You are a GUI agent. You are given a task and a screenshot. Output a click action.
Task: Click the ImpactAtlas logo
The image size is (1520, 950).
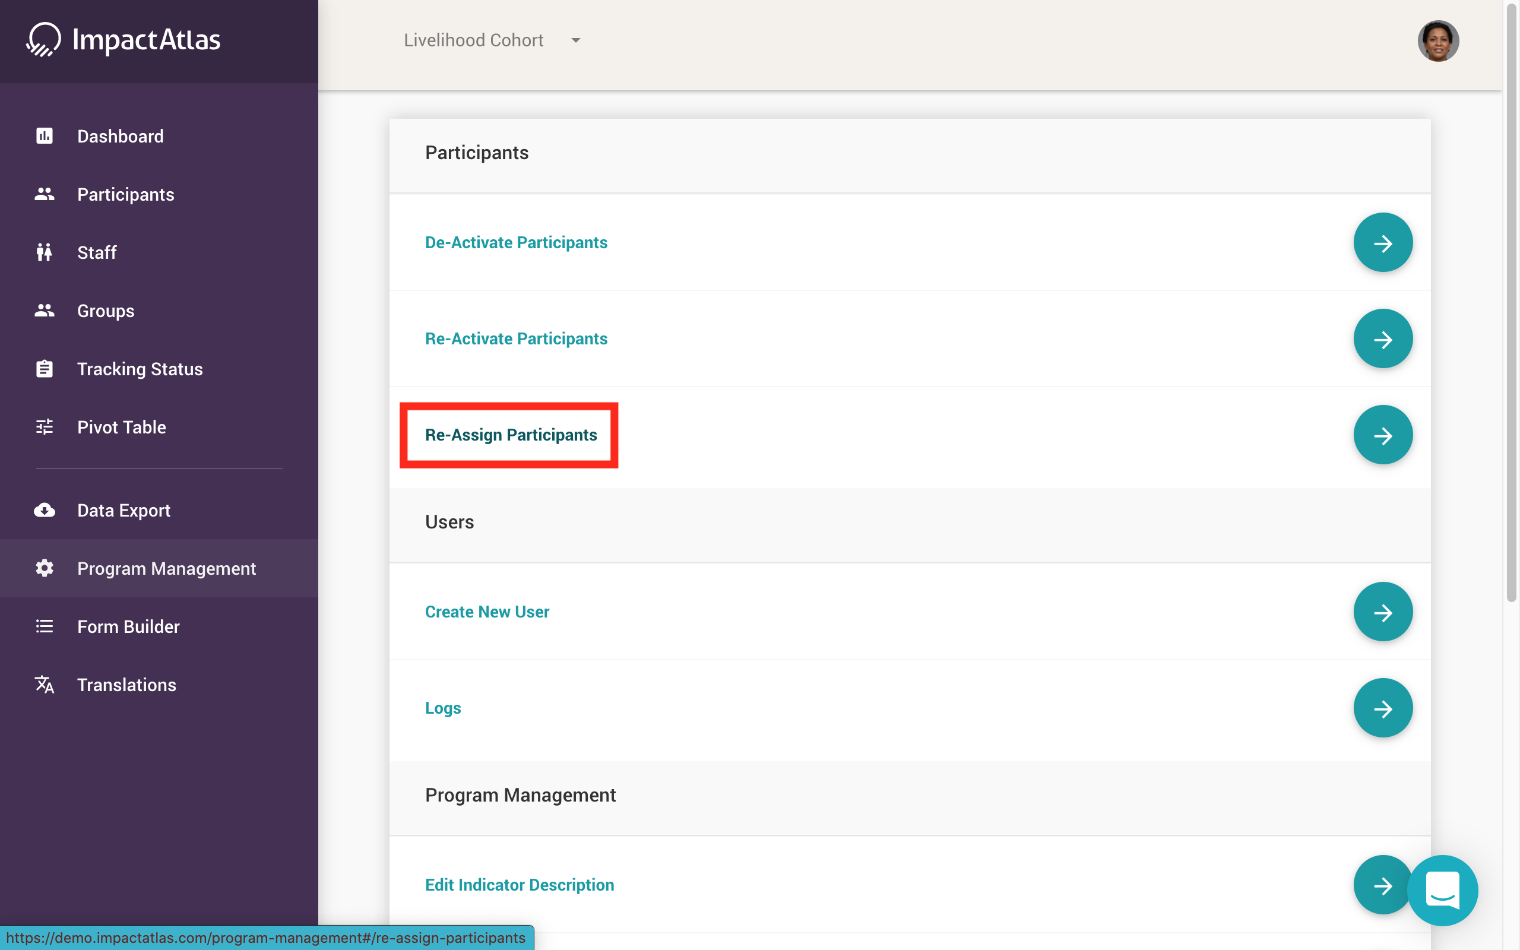click(123, 40)
